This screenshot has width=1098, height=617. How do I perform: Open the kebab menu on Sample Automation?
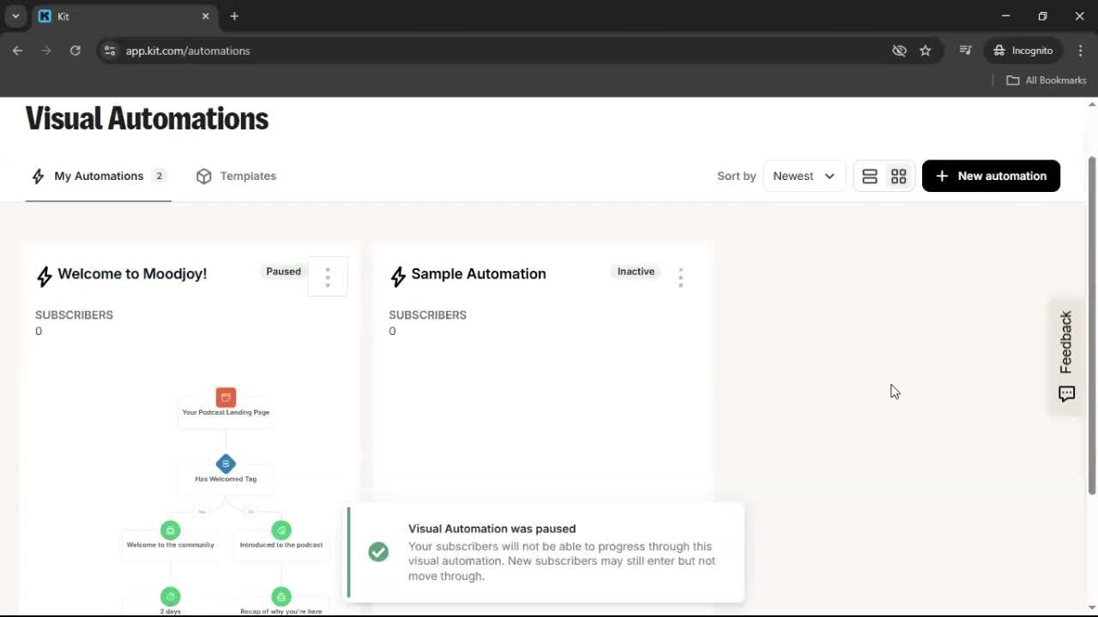point(680,276)
